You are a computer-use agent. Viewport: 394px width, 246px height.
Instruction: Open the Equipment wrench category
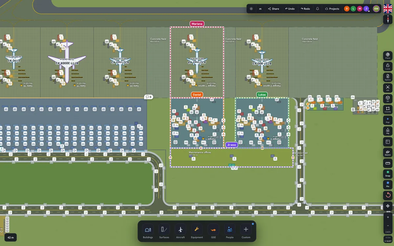click(197, 232)
